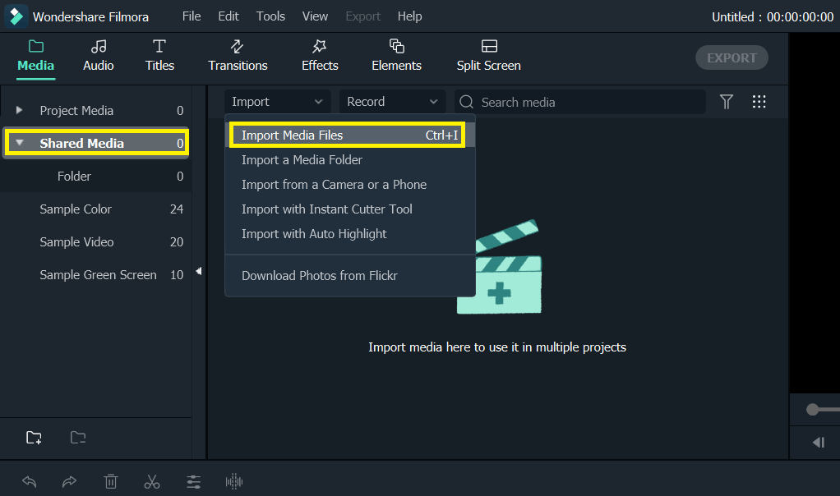840x496 pixels.
Task: Select the Folder item under Shared Media
Action: pyautogui.click(x=96, y=176)
